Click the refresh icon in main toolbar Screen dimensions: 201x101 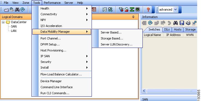[x=23, y=10]
